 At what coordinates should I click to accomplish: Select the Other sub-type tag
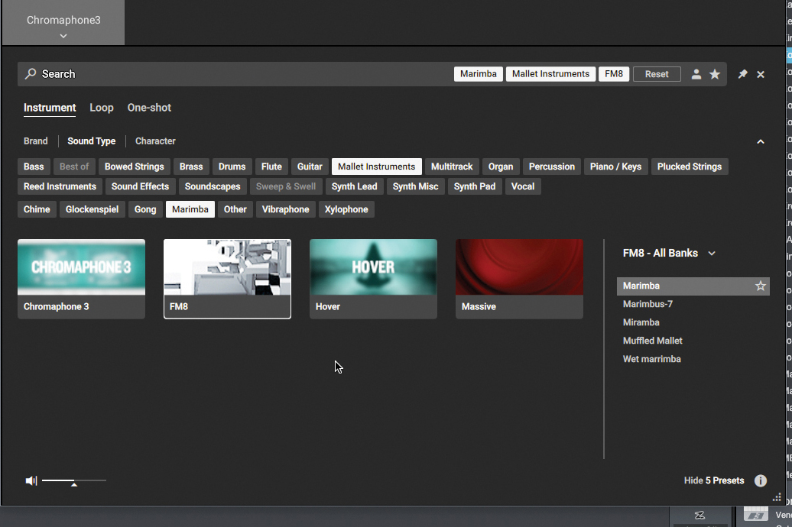pos(235,209)
